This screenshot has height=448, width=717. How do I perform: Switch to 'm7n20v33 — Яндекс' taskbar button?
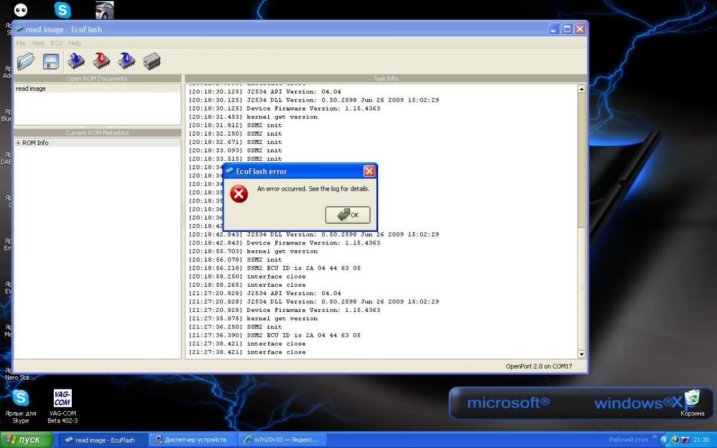click(282, 440)
